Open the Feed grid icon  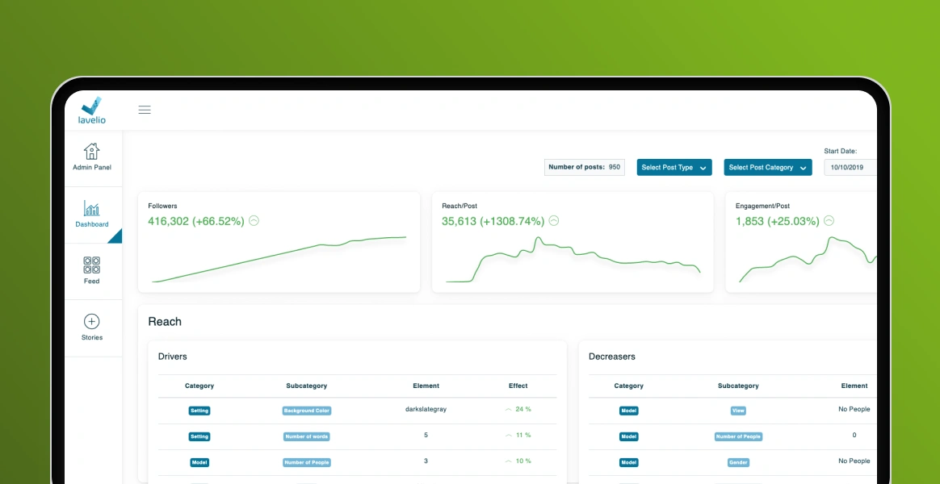click(x=92, y=265)
